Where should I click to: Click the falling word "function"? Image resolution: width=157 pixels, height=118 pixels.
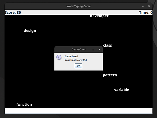pyautogui.click(x=24, y=105)
